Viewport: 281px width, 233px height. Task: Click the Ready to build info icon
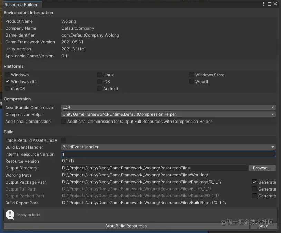click(x=10, y=215)
